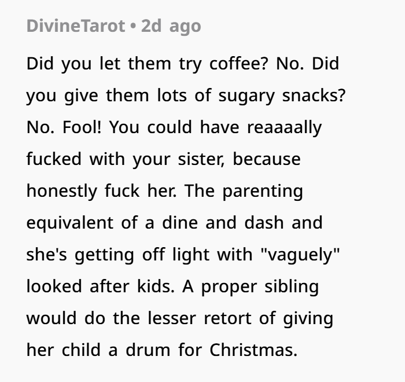405x382 pixels.
Task: Click the quoted word "vaguely"
Action: tap(301, 255)
